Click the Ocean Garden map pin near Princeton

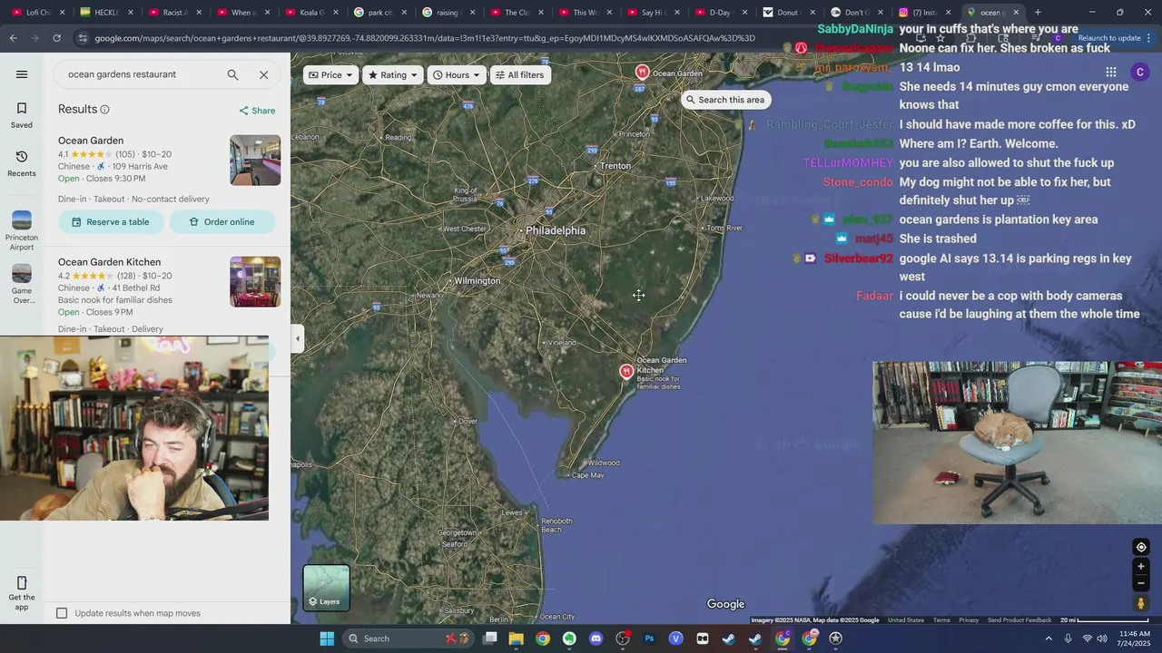(x=642, y=73)
